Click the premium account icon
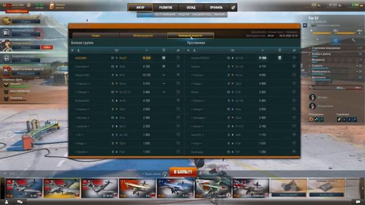365x205 pixels. coord(52,6)
